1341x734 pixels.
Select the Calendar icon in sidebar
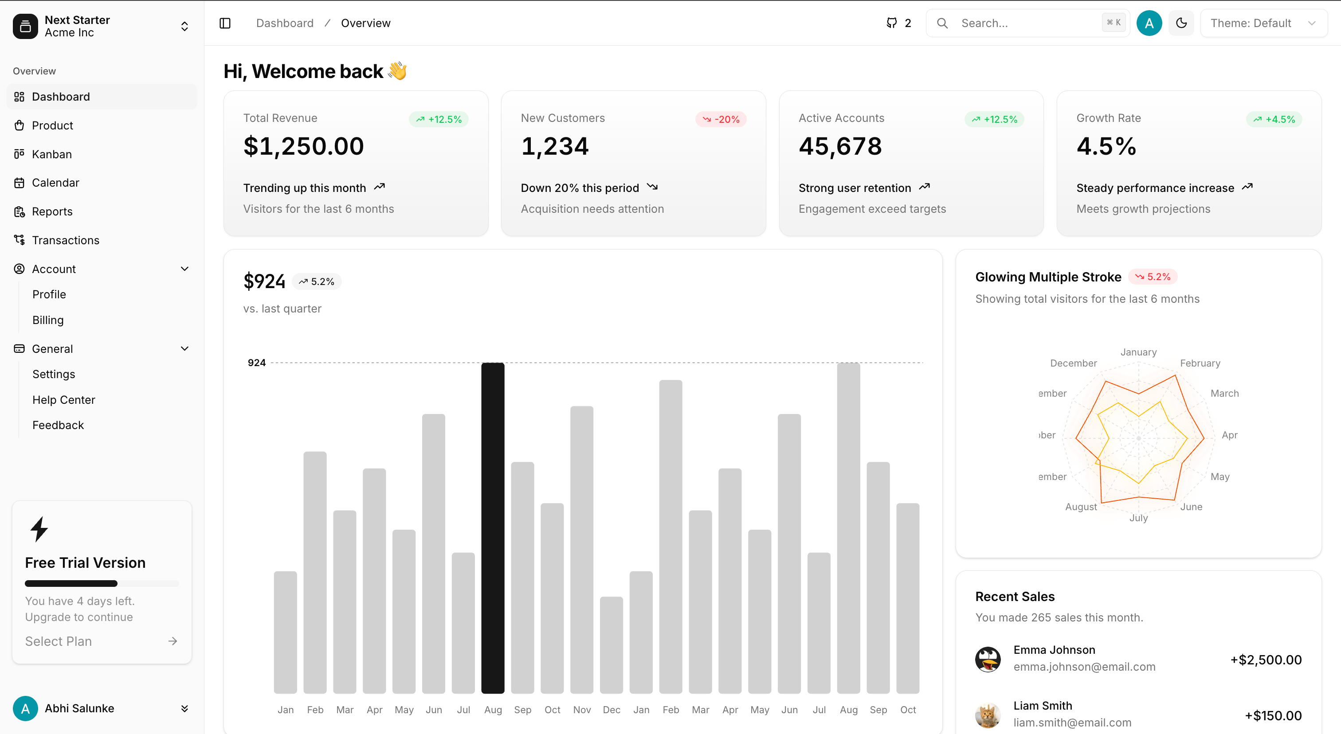point(19,183)
